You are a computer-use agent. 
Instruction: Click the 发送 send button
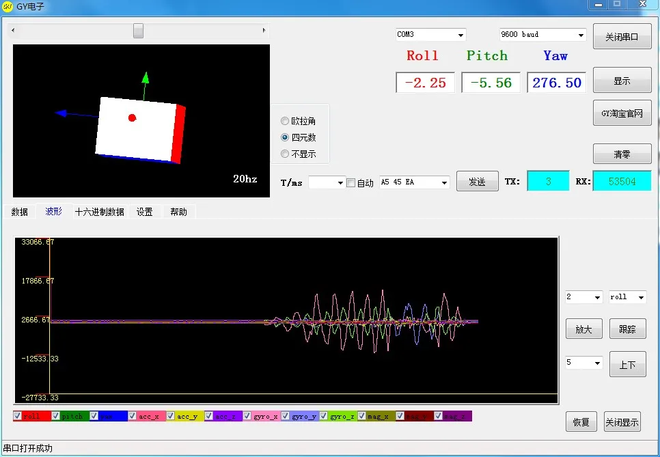pos(478,182)
